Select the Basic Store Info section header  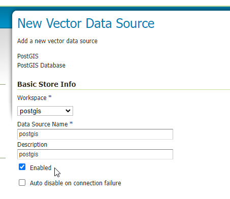(47, 84)
